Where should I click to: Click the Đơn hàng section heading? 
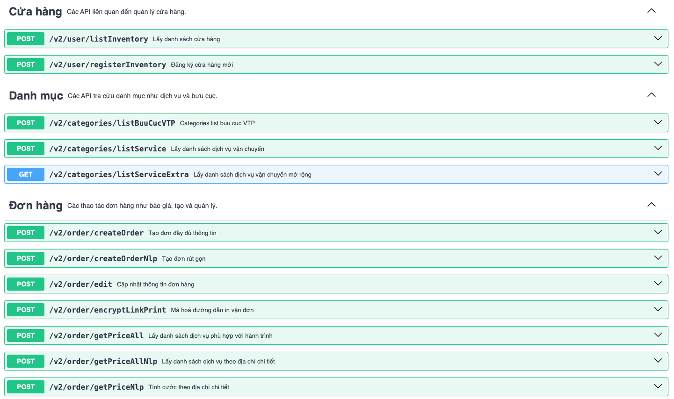point(36,205)
